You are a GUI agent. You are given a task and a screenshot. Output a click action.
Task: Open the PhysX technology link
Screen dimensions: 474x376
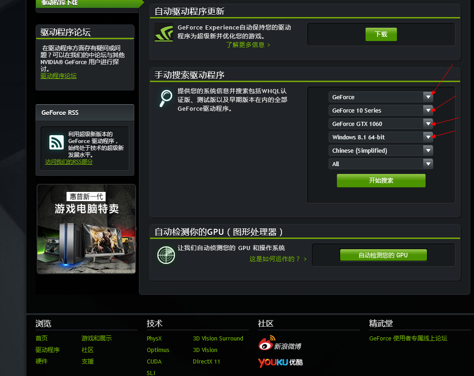coord(154,339)
